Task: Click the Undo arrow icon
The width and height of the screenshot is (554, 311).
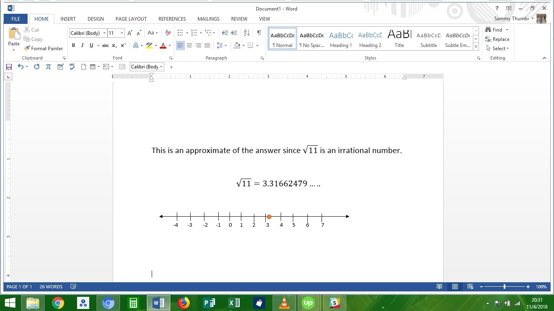Action: click(20, 67)
